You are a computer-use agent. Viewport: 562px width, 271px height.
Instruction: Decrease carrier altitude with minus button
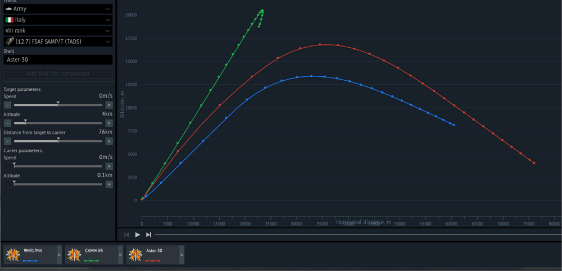coord(7,184)
